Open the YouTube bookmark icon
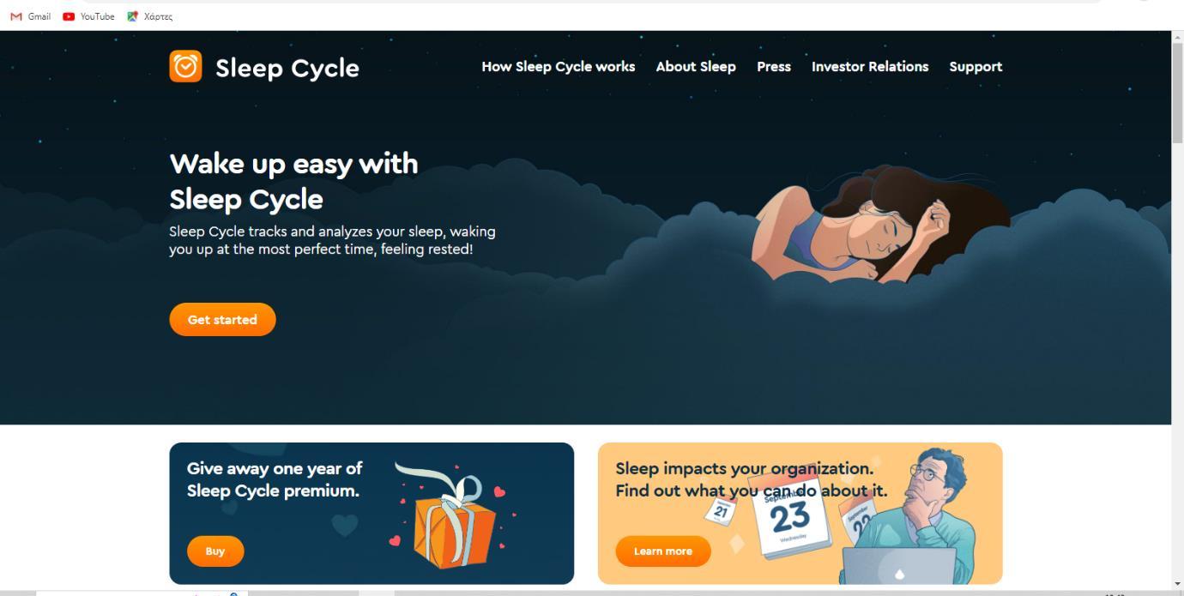The image size is (1184, 596). tap(69, 16)
